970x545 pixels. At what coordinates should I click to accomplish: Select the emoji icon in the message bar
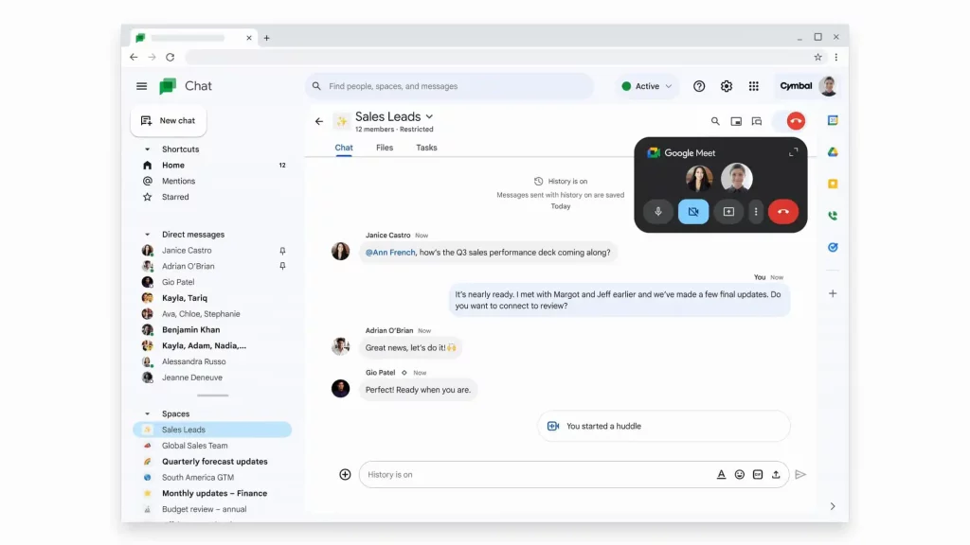coord(740,474)
